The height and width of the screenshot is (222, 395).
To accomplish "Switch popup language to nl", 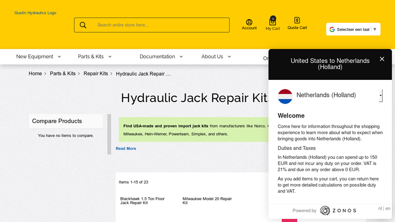I will pos(380,208).
